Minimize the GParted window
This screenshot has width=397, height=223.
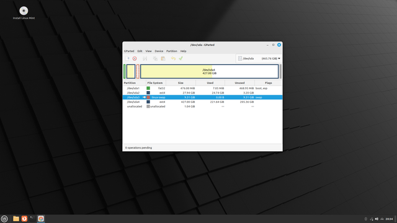267,45
